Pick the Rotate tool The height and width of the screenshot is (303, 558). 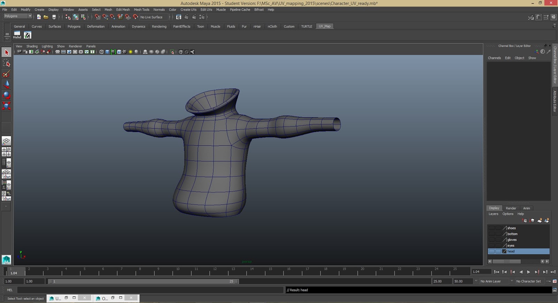[x=6, y=95]
